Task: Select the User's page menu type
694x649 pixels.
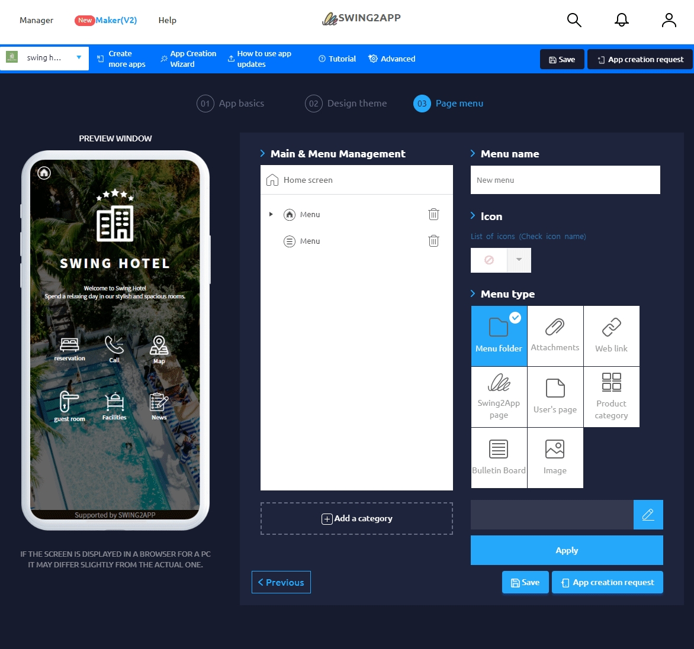Action: (555, 397)
